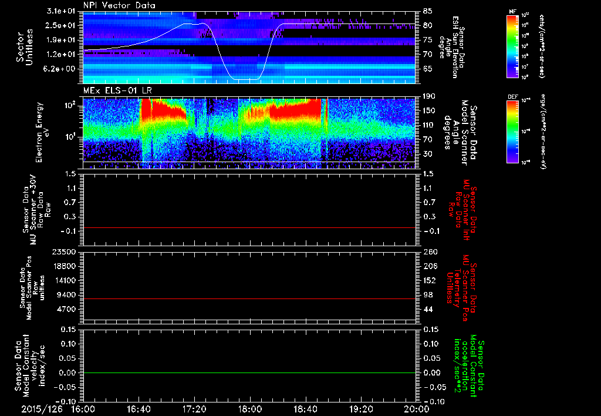This screenshot has width=601, height=416.
Task: Click the 20:00 time tick label
Action: click(417, 409)
